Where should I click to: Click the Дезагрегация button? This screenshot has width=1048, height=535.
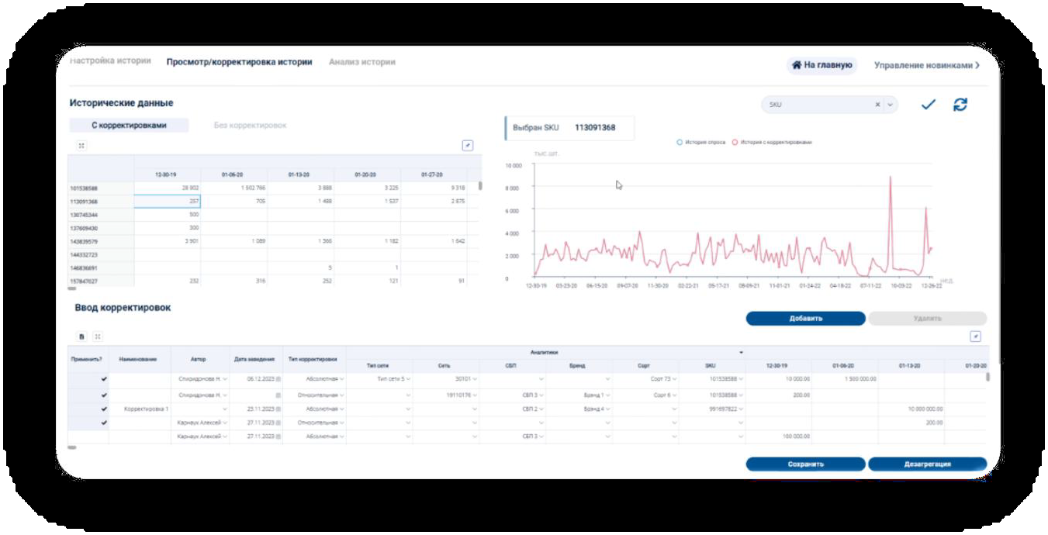coord(927,464)
